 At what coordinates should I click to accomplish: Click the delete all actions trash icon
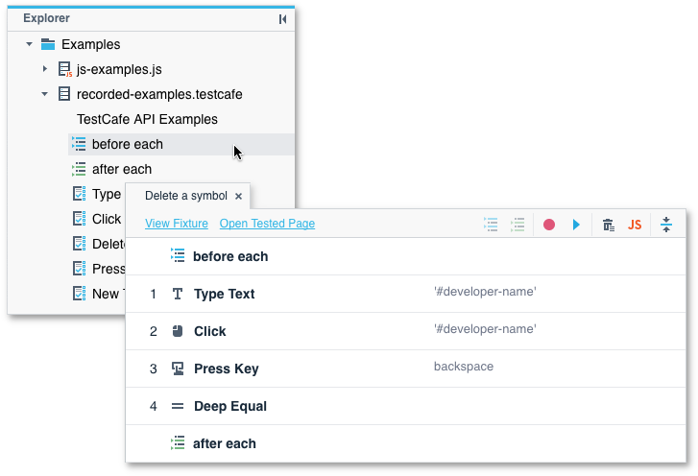(608, 225)
